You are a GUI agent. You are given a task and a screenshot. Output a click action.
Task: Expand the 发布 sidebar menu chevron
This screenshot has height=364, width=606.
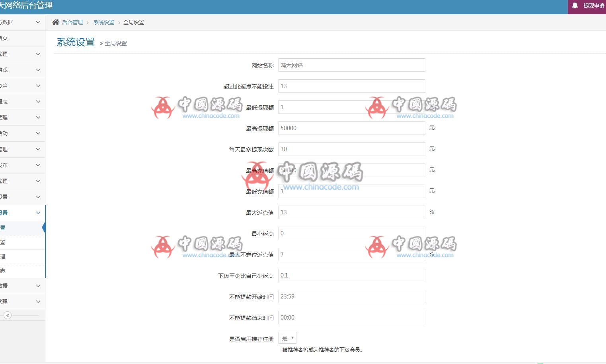(x=38, y=165)
